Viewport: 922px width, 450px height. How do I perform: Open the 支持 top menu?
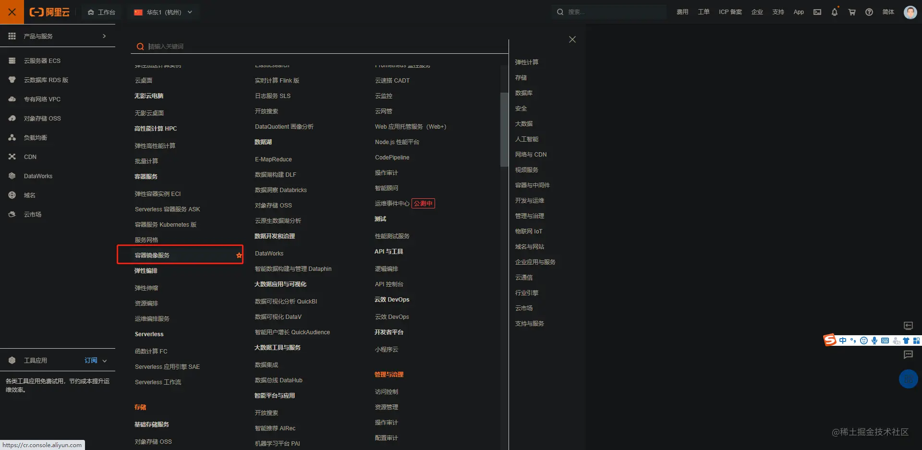click(x=778, y=12)
